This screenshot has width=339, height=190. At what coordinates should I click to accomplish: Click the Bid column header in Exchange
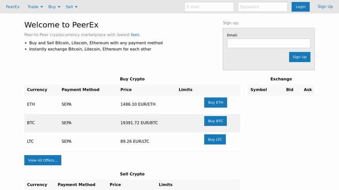289,90
